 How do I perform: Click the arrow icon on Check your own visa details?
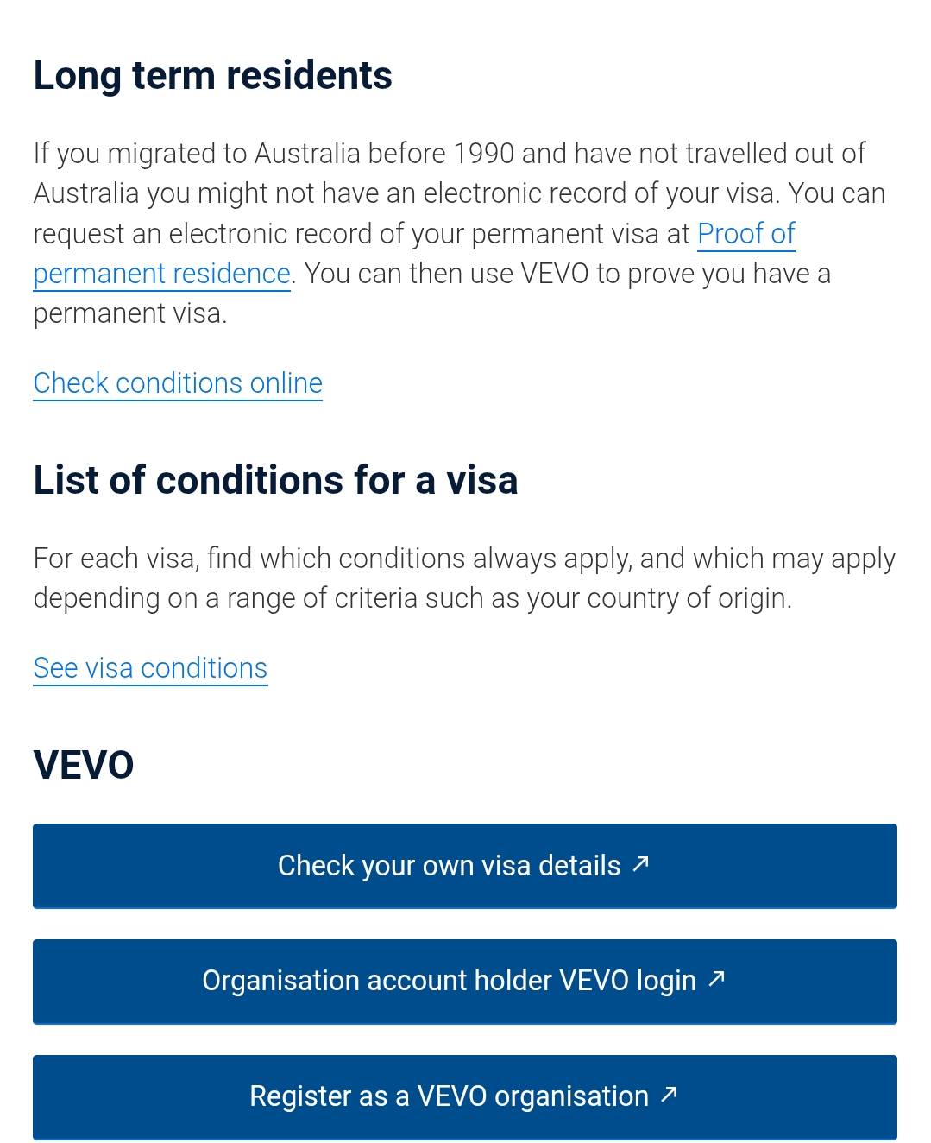[x=640, y=864]
